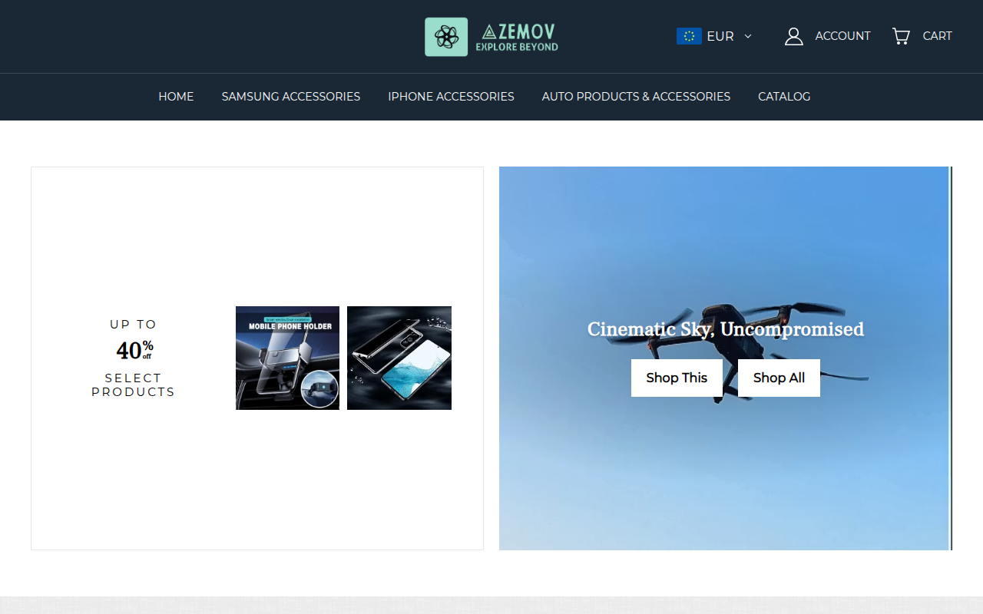The height and width of the screenshot is (614, 983).
Task: Click the shopping cart icon
Action: click(x=901, y=36)
